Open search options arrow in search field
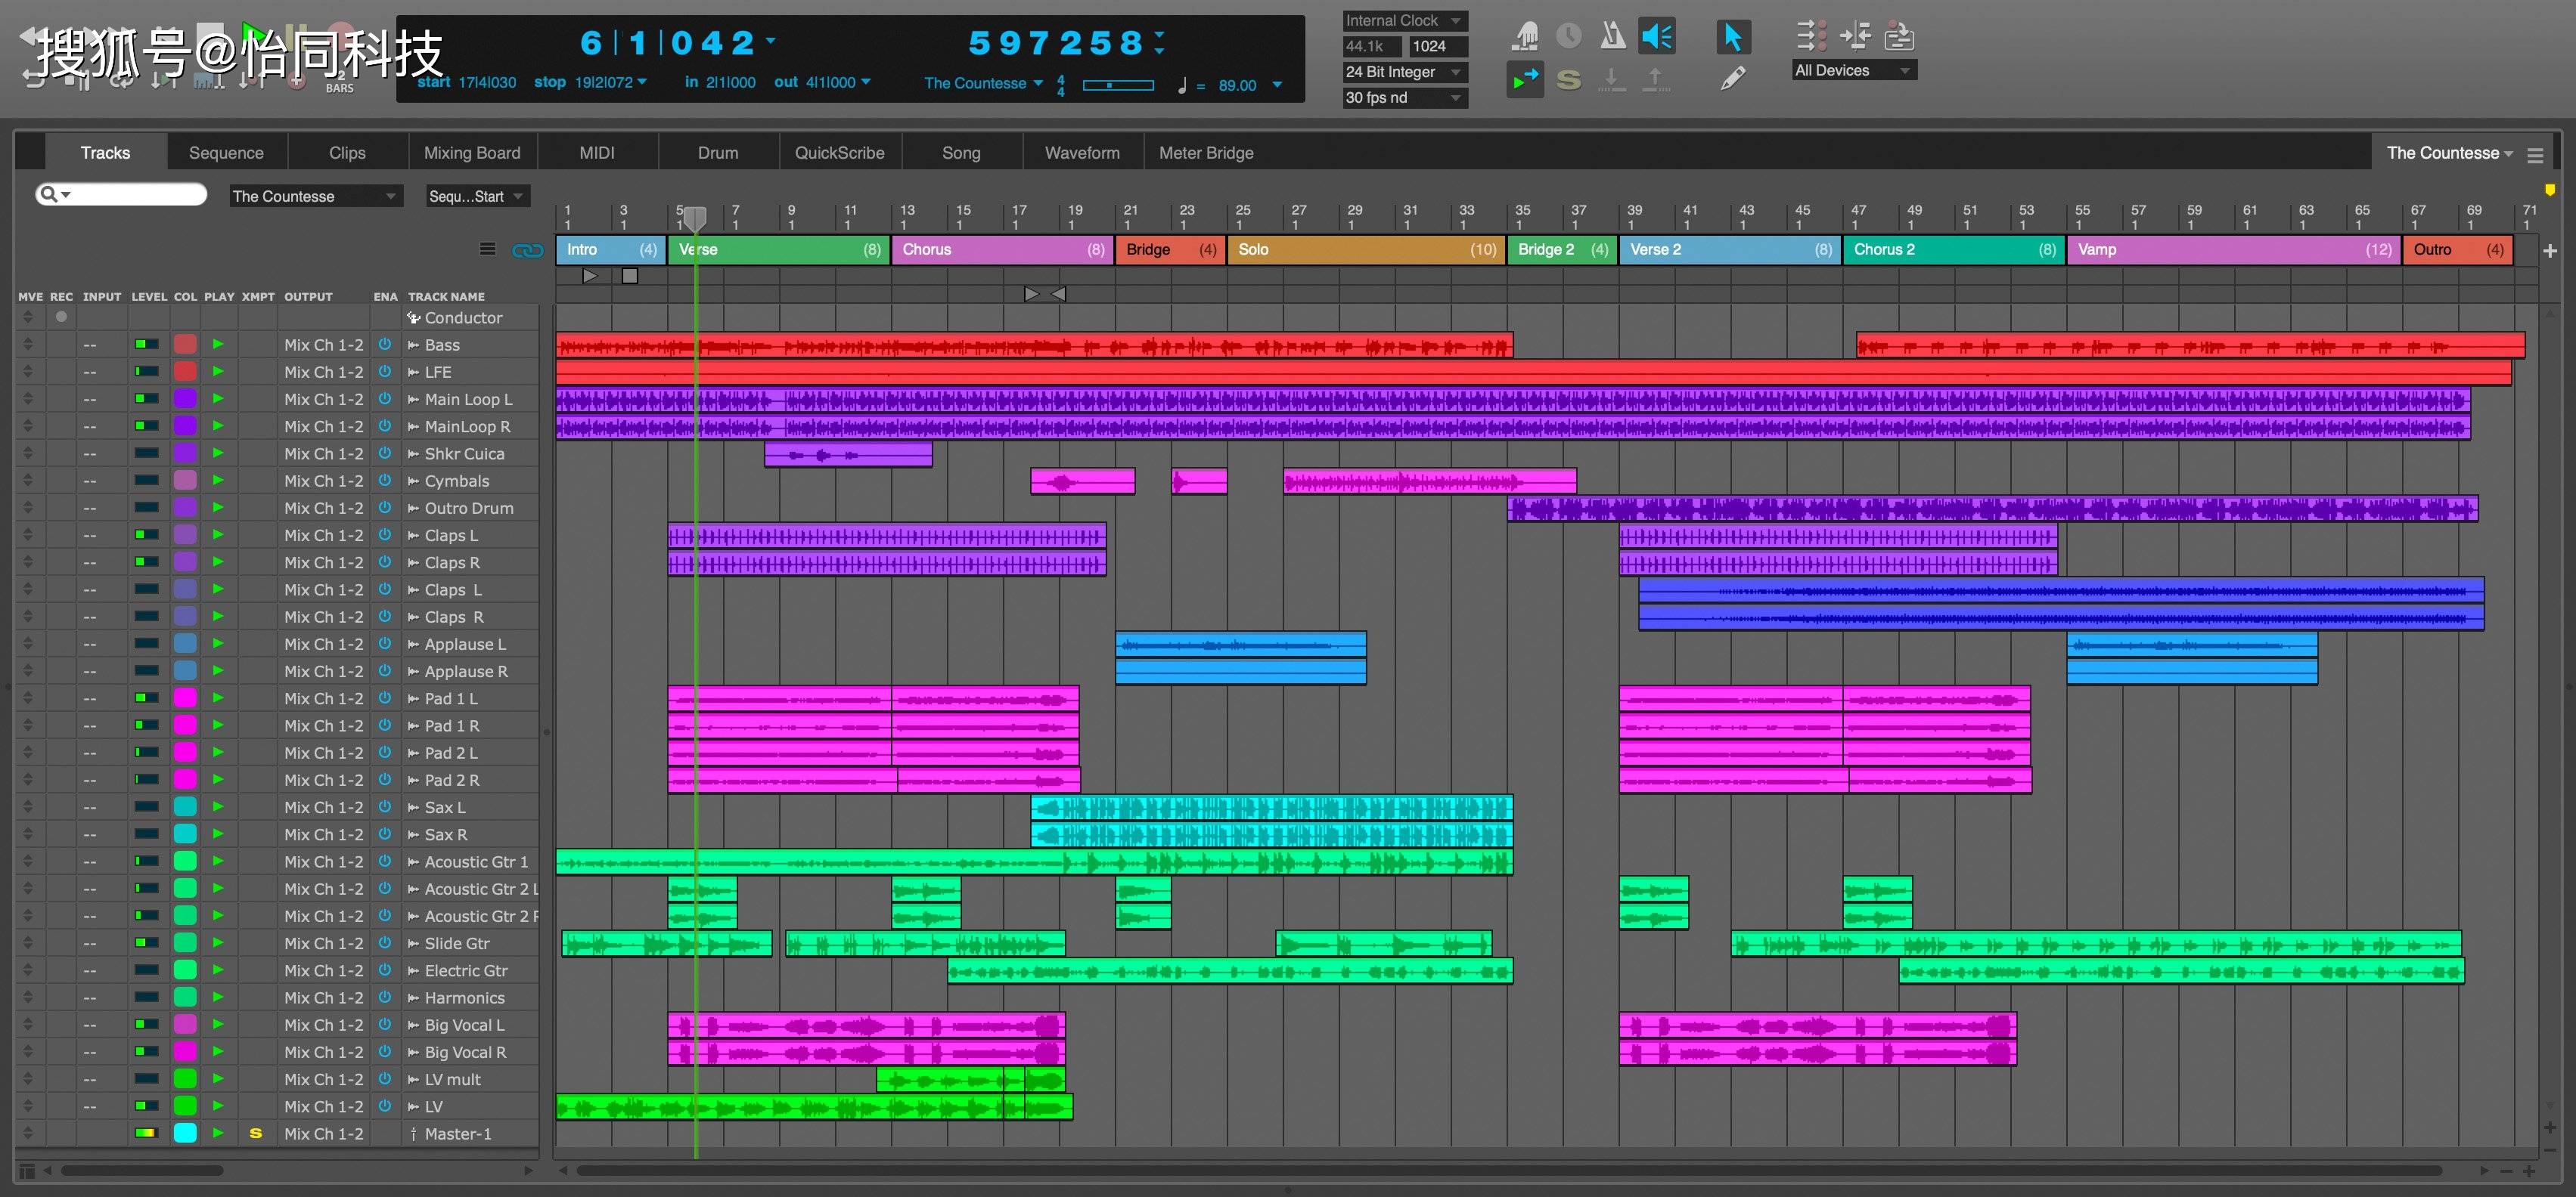2576x1197 pixels. pyautogui.click(x=66, y=195)
